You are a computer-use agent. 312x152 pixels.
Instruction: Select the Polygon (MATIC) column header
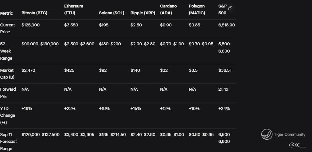pyautogui.click(x=197, y=9)
